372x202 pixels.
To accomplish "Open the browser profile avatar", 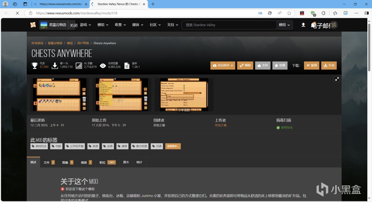I will [x=5, y=4].
